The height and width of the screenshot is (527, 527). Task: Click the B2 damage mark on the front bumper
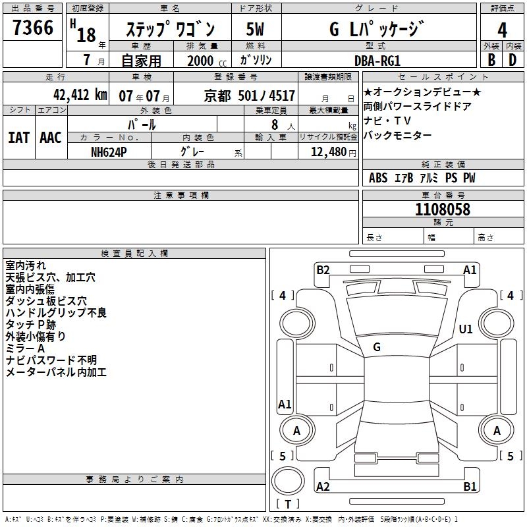(x=323, y=270)
